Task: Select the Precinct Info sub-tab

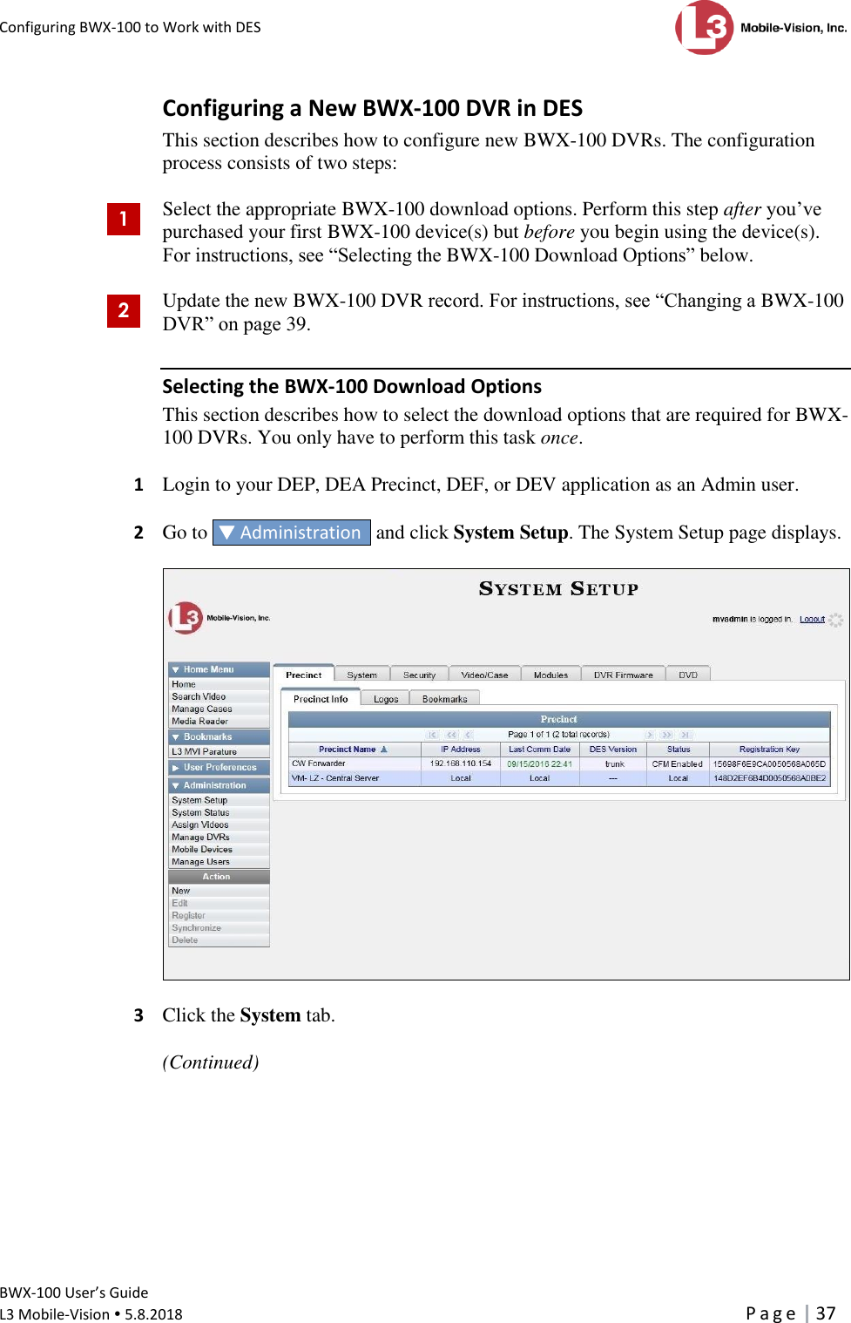Action: click(x=321, y=699)
